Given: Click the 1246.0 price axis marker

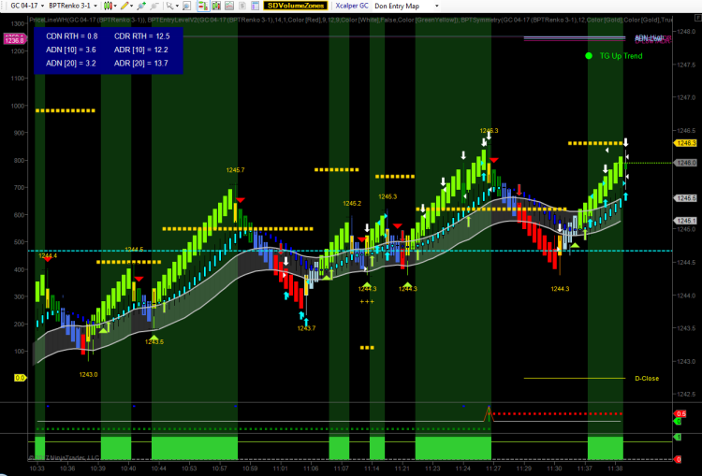Looking at the screenshot, I should coord(684,163).
